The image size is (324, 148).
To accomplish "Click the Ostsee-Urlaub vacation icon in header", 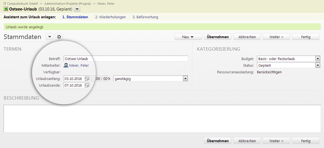I will [x=6, y=9].
